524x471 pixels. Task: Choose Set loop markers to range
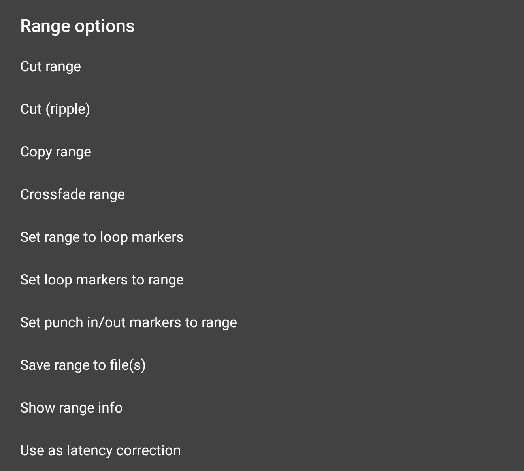pos(102,280)
